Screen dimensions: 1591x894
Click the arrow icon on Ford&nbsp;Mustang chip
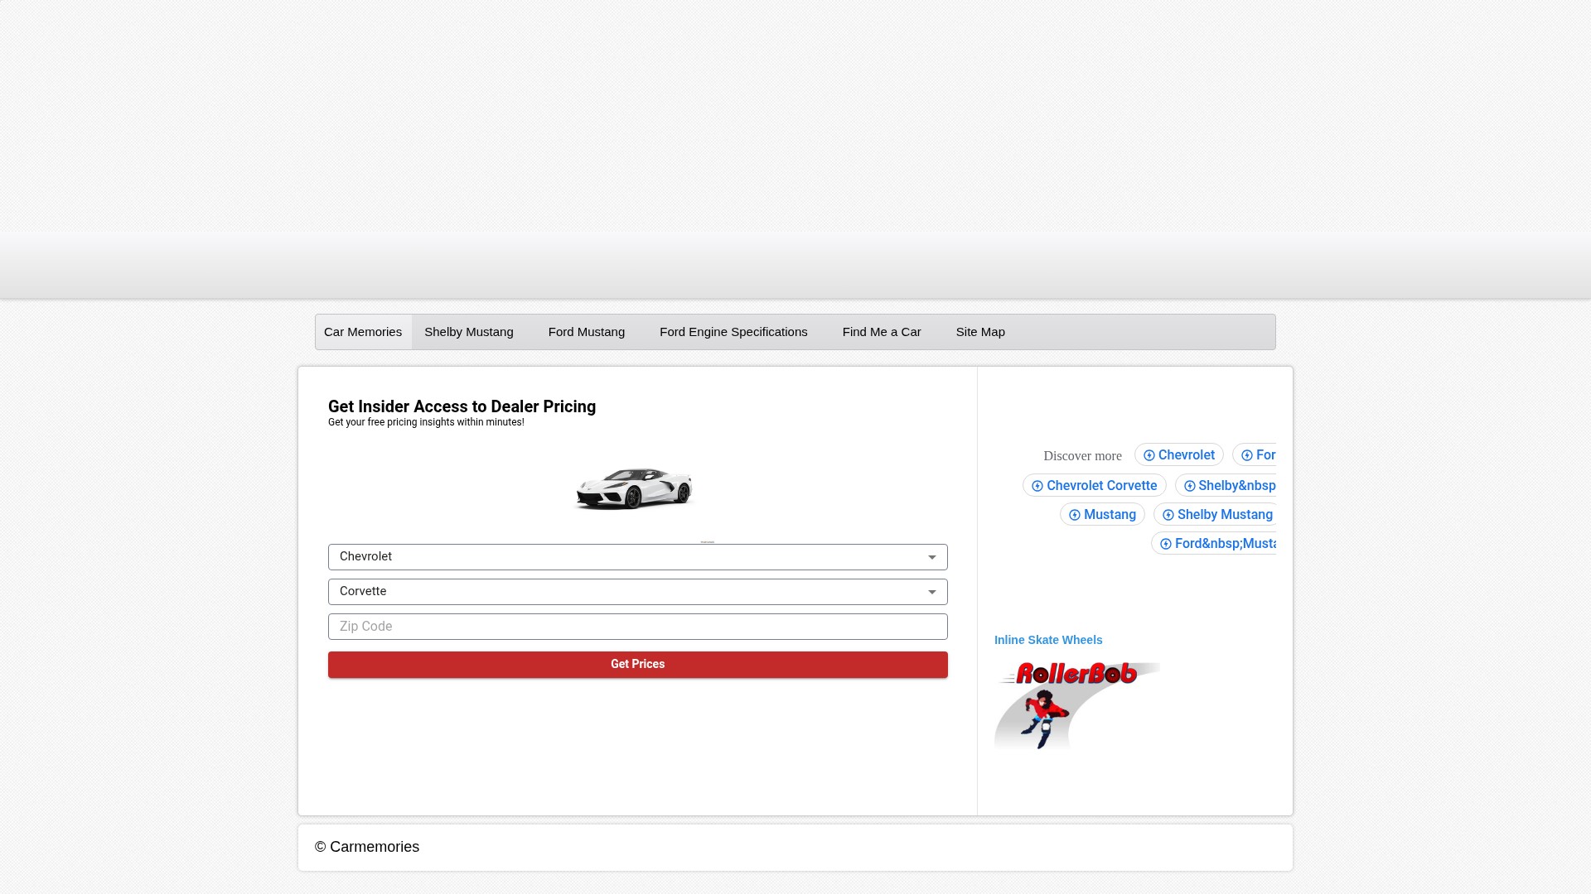[x=1166, y=544]
